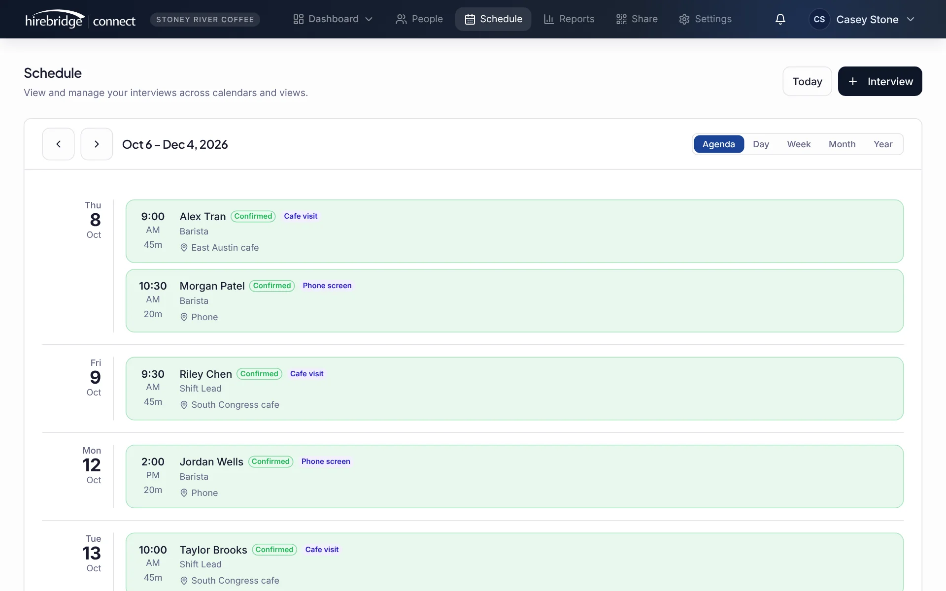The width and height of the screenshot is (946, 591).
Task: Click location pin in Taylor Brooks card
Action: pyautogui.click(x=184, y=581)
